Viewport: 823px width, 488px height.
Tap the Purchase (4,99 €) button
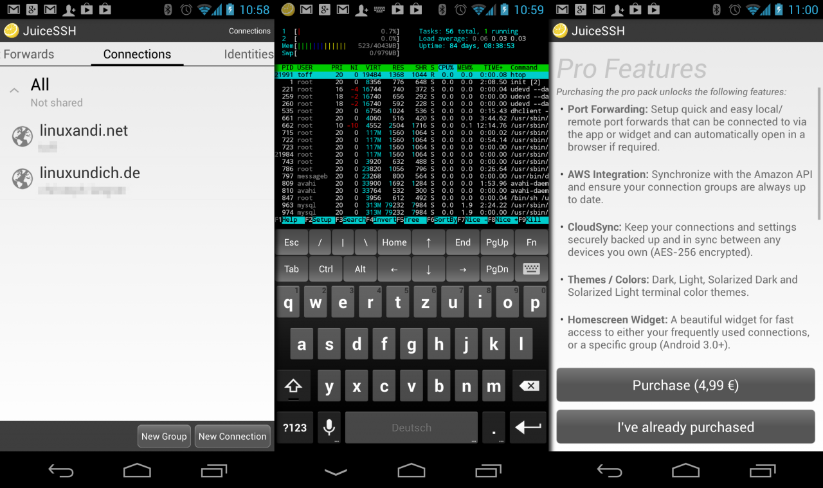(x=685, y=385)
